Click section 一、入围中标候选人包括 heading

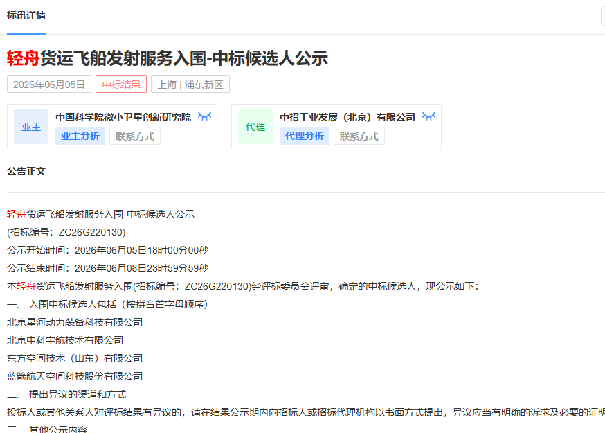click(x=108, y=304)
